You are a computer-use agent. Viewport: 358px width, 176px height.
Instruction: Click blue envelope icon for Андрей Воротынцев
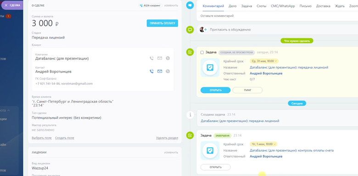[160, 71]
